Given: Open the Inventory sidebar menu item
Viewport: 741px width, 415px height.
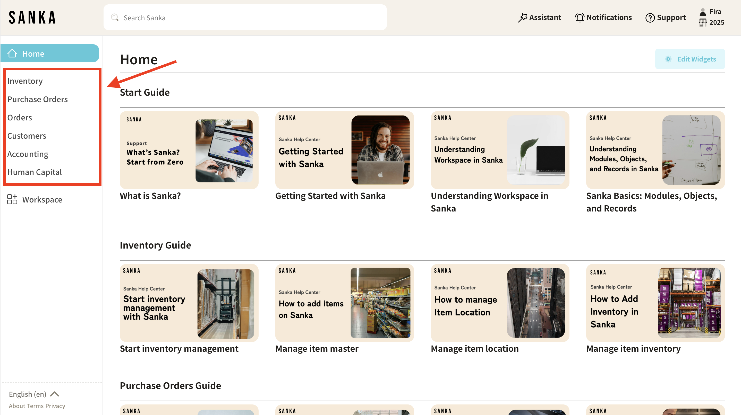Looking at the screenshot, I should point(25,81).
